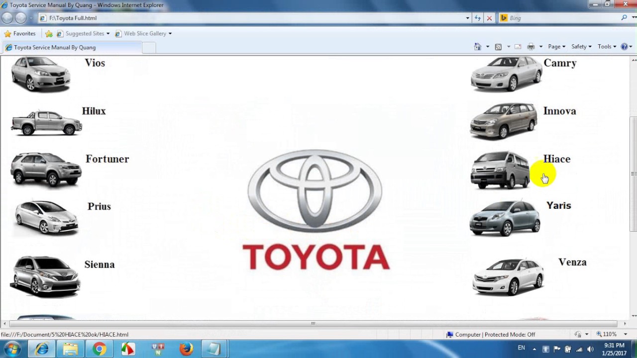Click the red Stop loading icon
This screenshot has height=358, width=637.
click(489, 18)
